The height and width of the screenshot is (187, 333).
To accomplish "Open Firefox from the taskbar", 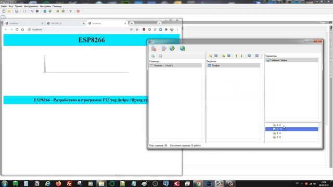I will 58,183.
